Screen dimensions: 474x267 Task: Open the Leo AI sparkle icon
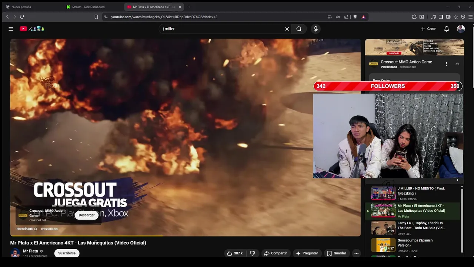[x=455, y=17]
